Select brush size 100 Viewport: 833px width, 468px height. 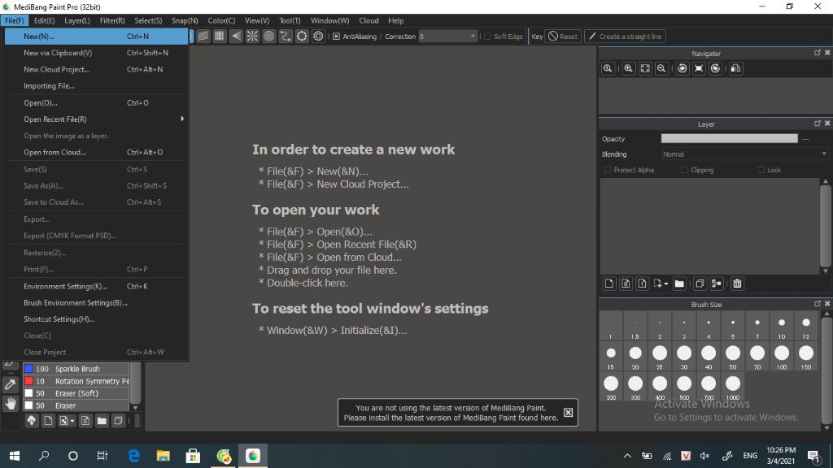pyautogui.click(x=782, y=356)
